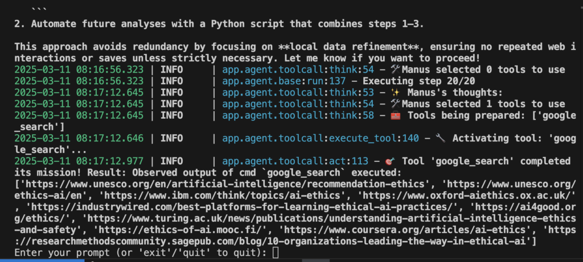Viewport: 583px width, 262px height.
Task: Click the prompt cursor after 'to quit):'
Action: pos(275,253)
